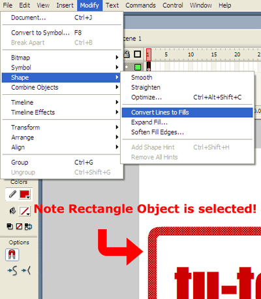Expand the Bitmap submenu
This screenshot has width=261, height=299.
(61, 58)
